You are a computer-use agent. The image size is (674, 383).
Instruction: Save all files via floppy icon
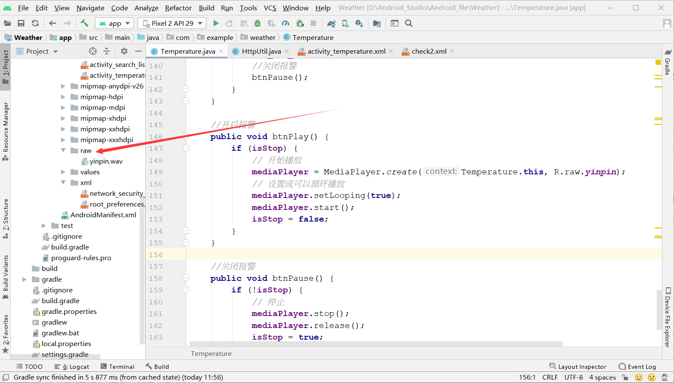21,23
